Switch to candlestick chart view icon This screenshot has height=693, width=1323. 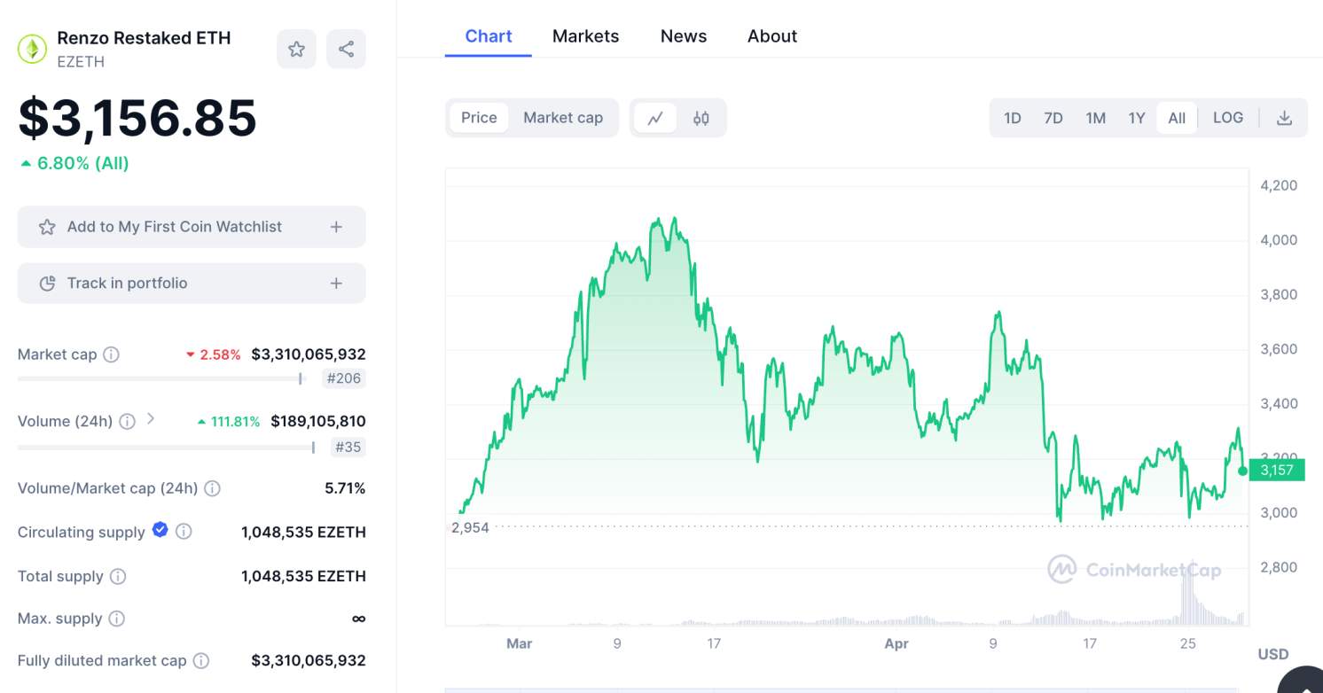point(701,118)
